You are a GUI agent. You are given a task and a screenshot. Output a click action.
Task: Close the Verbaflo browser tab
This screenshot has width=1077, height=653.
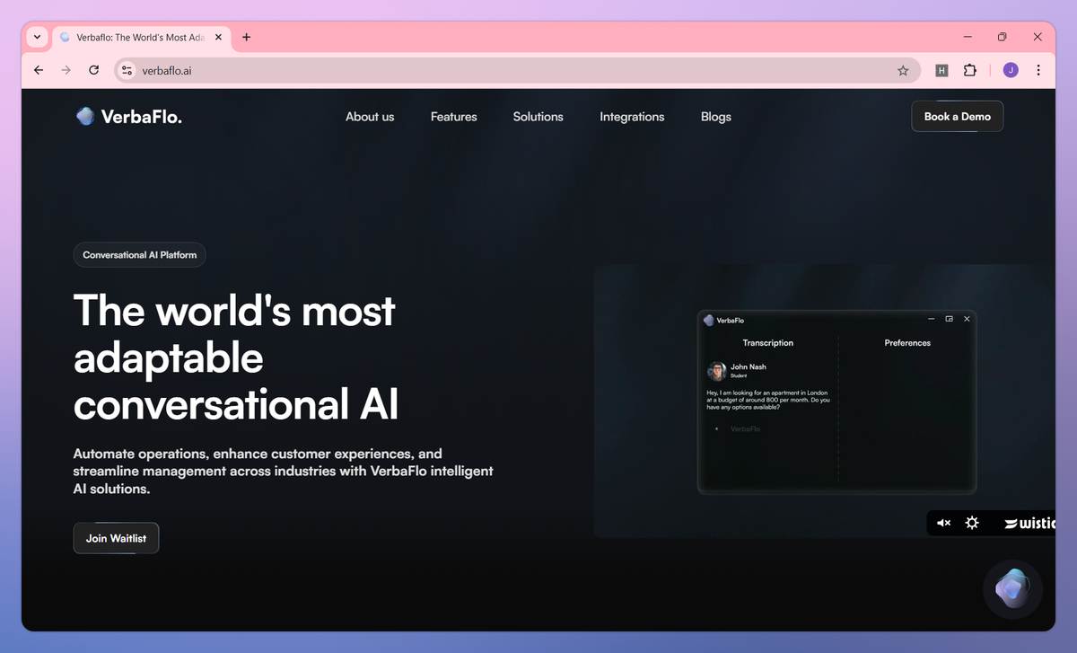(x=218, y=38)
